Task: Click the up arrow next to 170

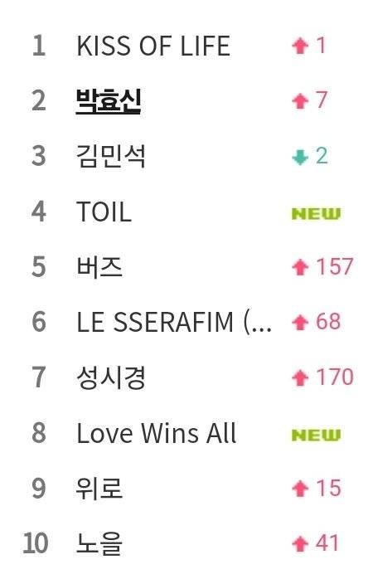Action: tap(300, 378)
